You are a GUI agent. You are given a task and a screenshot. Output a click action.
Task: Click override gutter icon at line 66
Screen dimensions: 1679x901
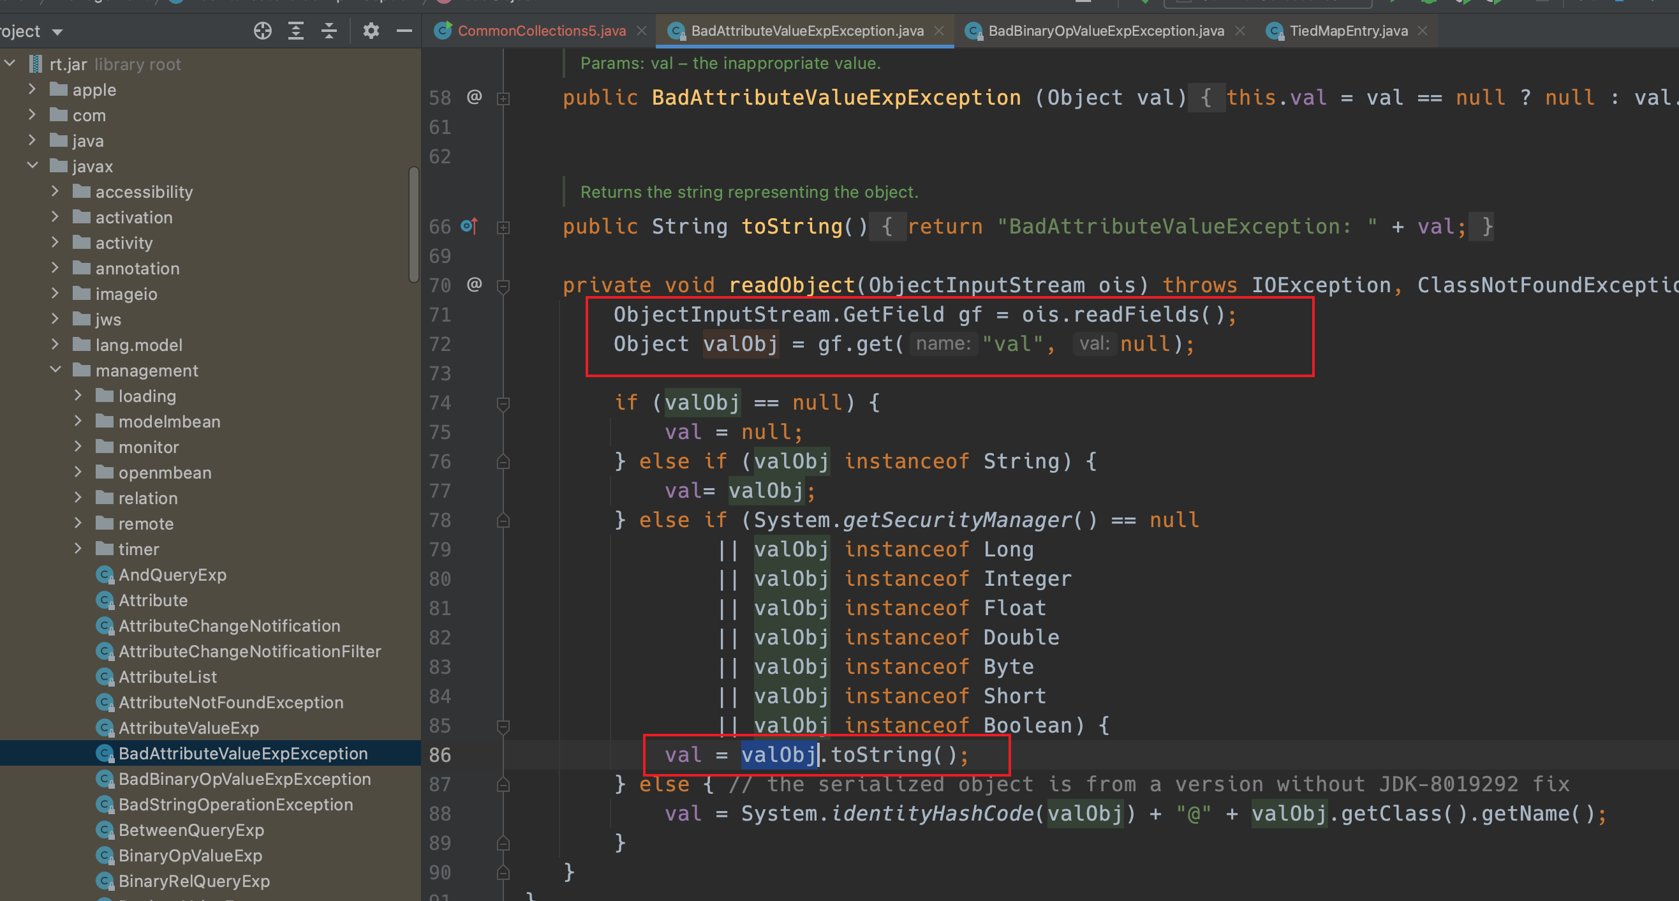click(470, 227)
